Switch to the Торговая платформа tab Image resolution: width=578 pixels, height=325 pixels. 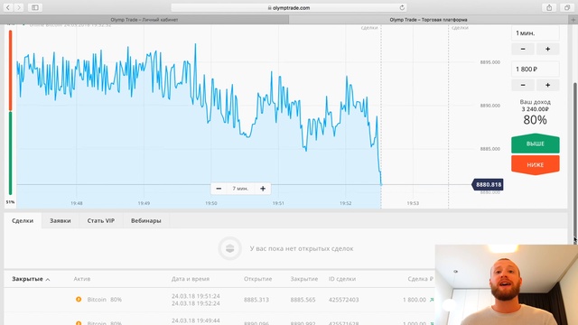tap(428, 20)
